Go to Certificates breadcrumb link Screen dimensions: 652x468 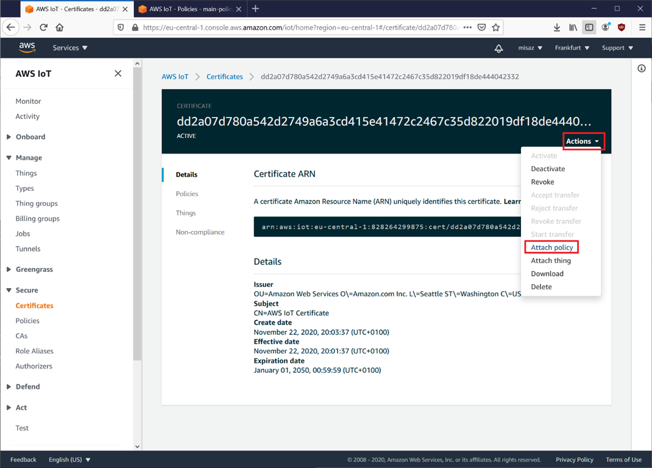(224, 77)
